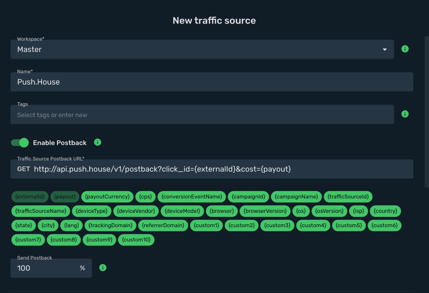Image resolution: width=429 pixels, height=293 pixels.
Task: Insert the {cps} token
Action: pyautogui.click(x=146, y=197)
